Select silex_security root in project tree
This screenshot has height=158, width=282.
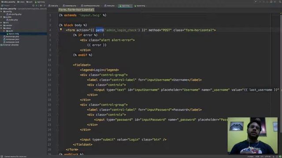point(9,9)
